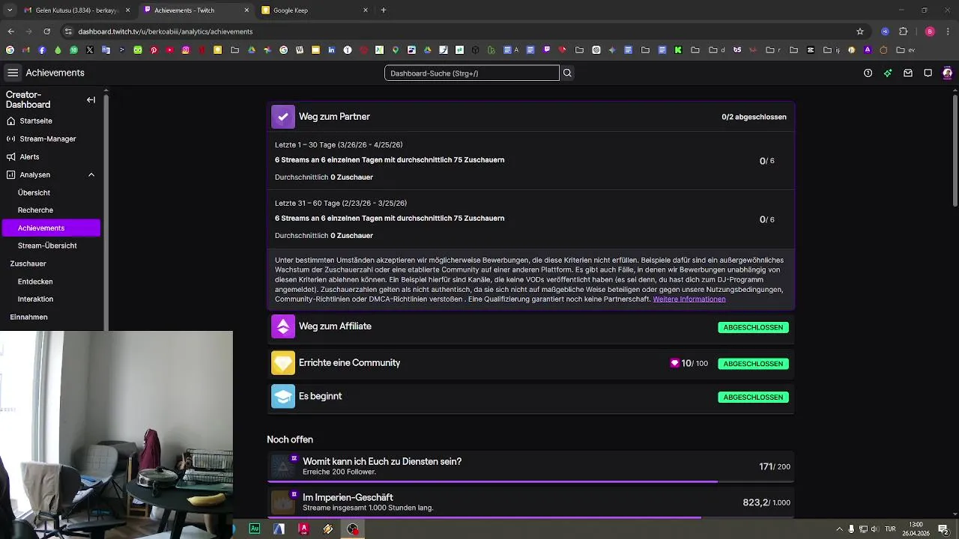
Task: Click the Errichte eine Community gem icon
Action: pos(283,363)
